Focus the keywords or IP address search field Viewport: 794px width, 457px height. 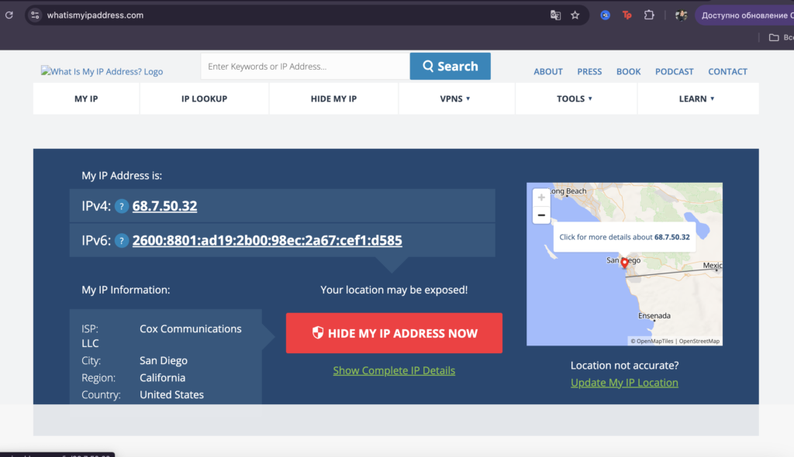point(305,67)
